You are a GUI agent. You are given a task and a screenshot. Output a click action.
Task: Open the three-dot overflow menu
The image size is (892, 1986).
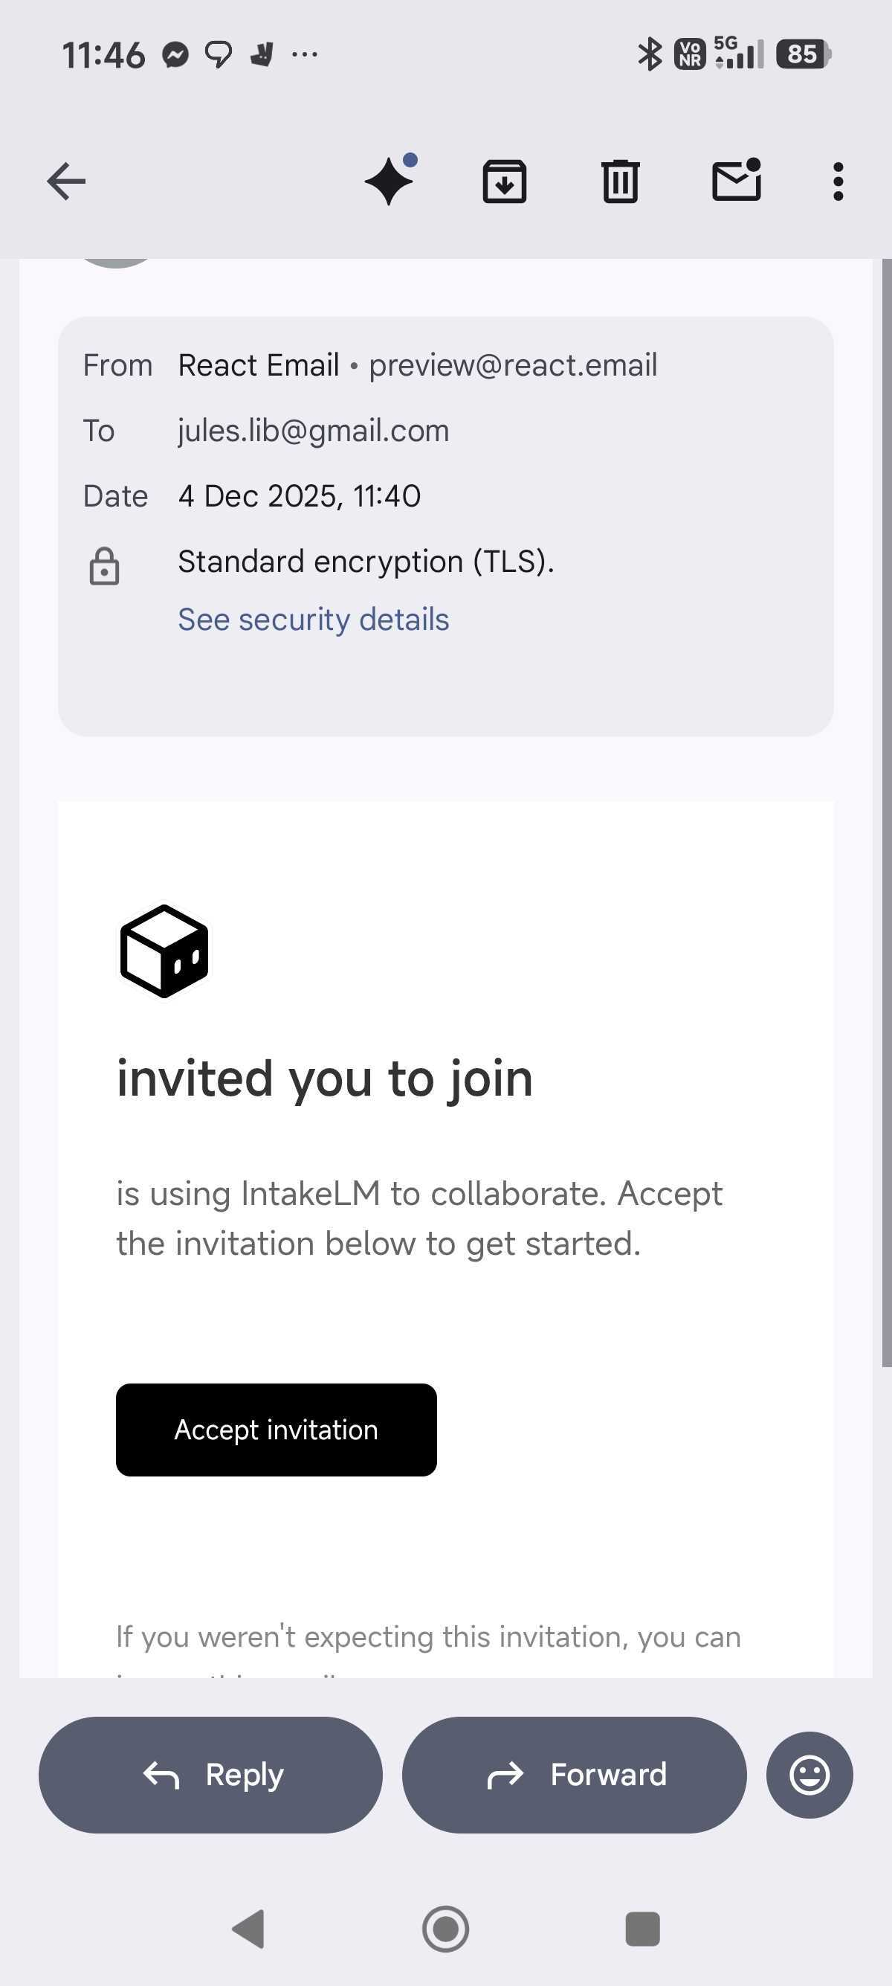tap(838, 182)
